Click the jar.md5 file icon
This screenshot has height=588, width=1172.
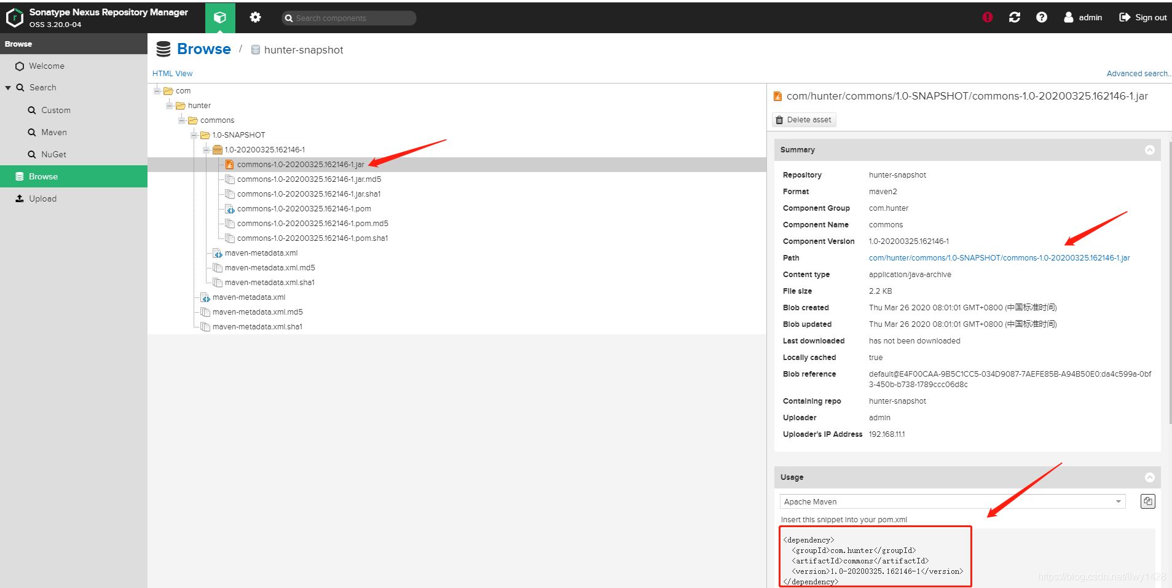click(x=230, y=179)
